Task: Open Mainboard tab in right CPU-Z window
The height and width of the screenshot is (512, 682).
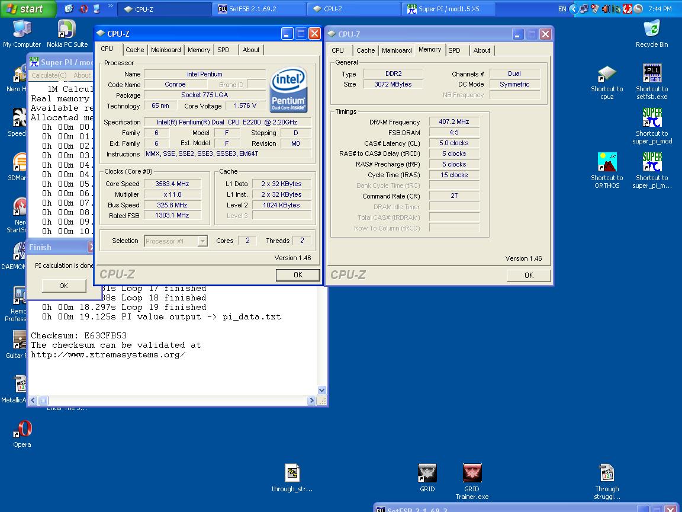Action: (x=397, y=50)
